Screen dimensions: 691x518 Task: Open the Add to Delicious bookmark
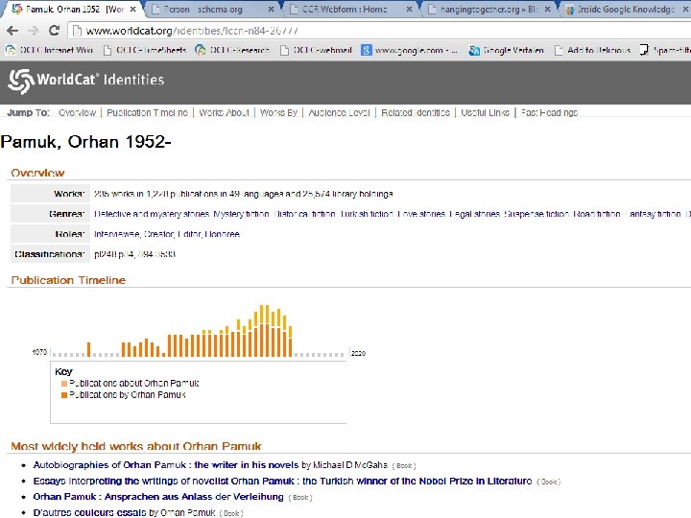592,50
